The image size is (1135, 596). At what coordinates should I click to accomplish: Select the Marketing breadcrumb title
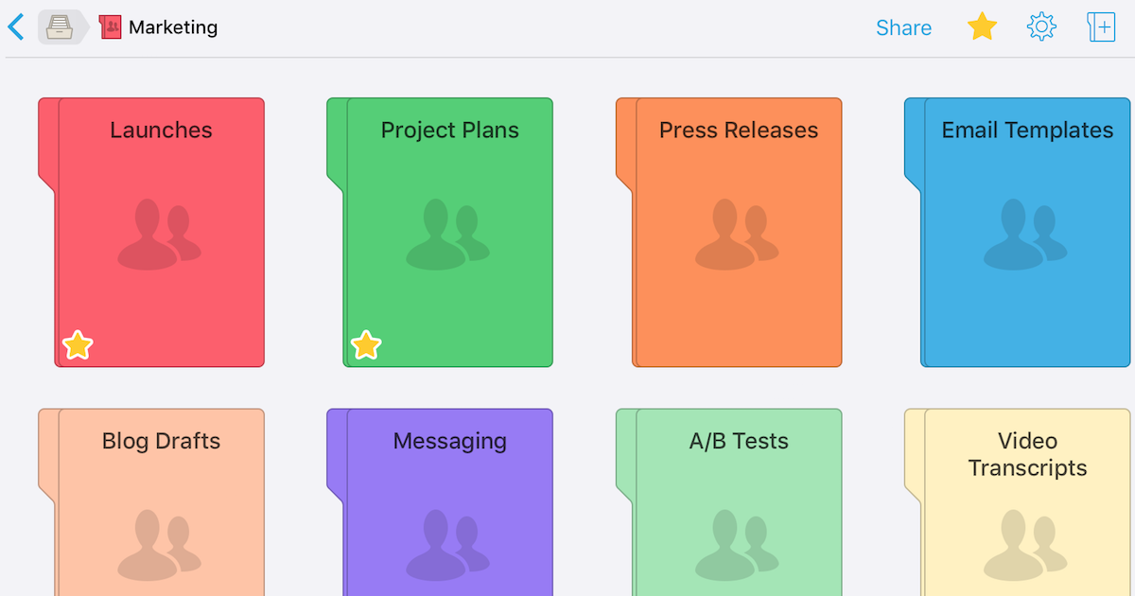point(173,27)
